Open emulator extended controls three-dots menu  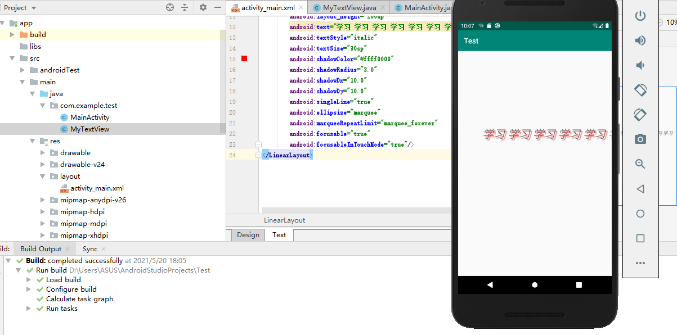tap(640, 263)
